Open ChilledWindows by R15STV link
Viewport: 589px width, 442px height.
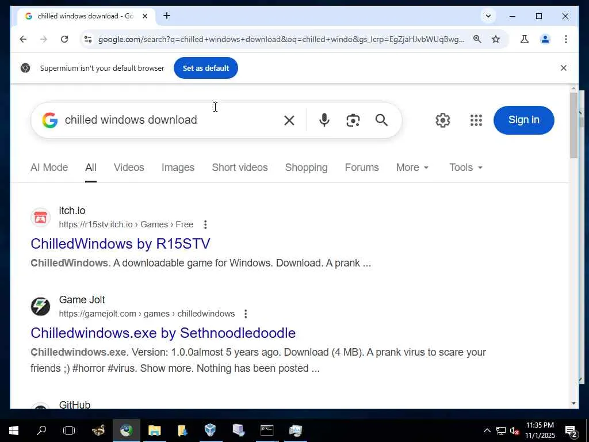(x=120, y=243)
